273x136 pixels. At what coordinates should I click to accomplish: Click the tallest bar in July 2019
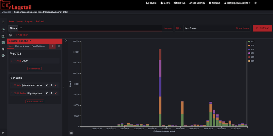click(x=160, y=87)
